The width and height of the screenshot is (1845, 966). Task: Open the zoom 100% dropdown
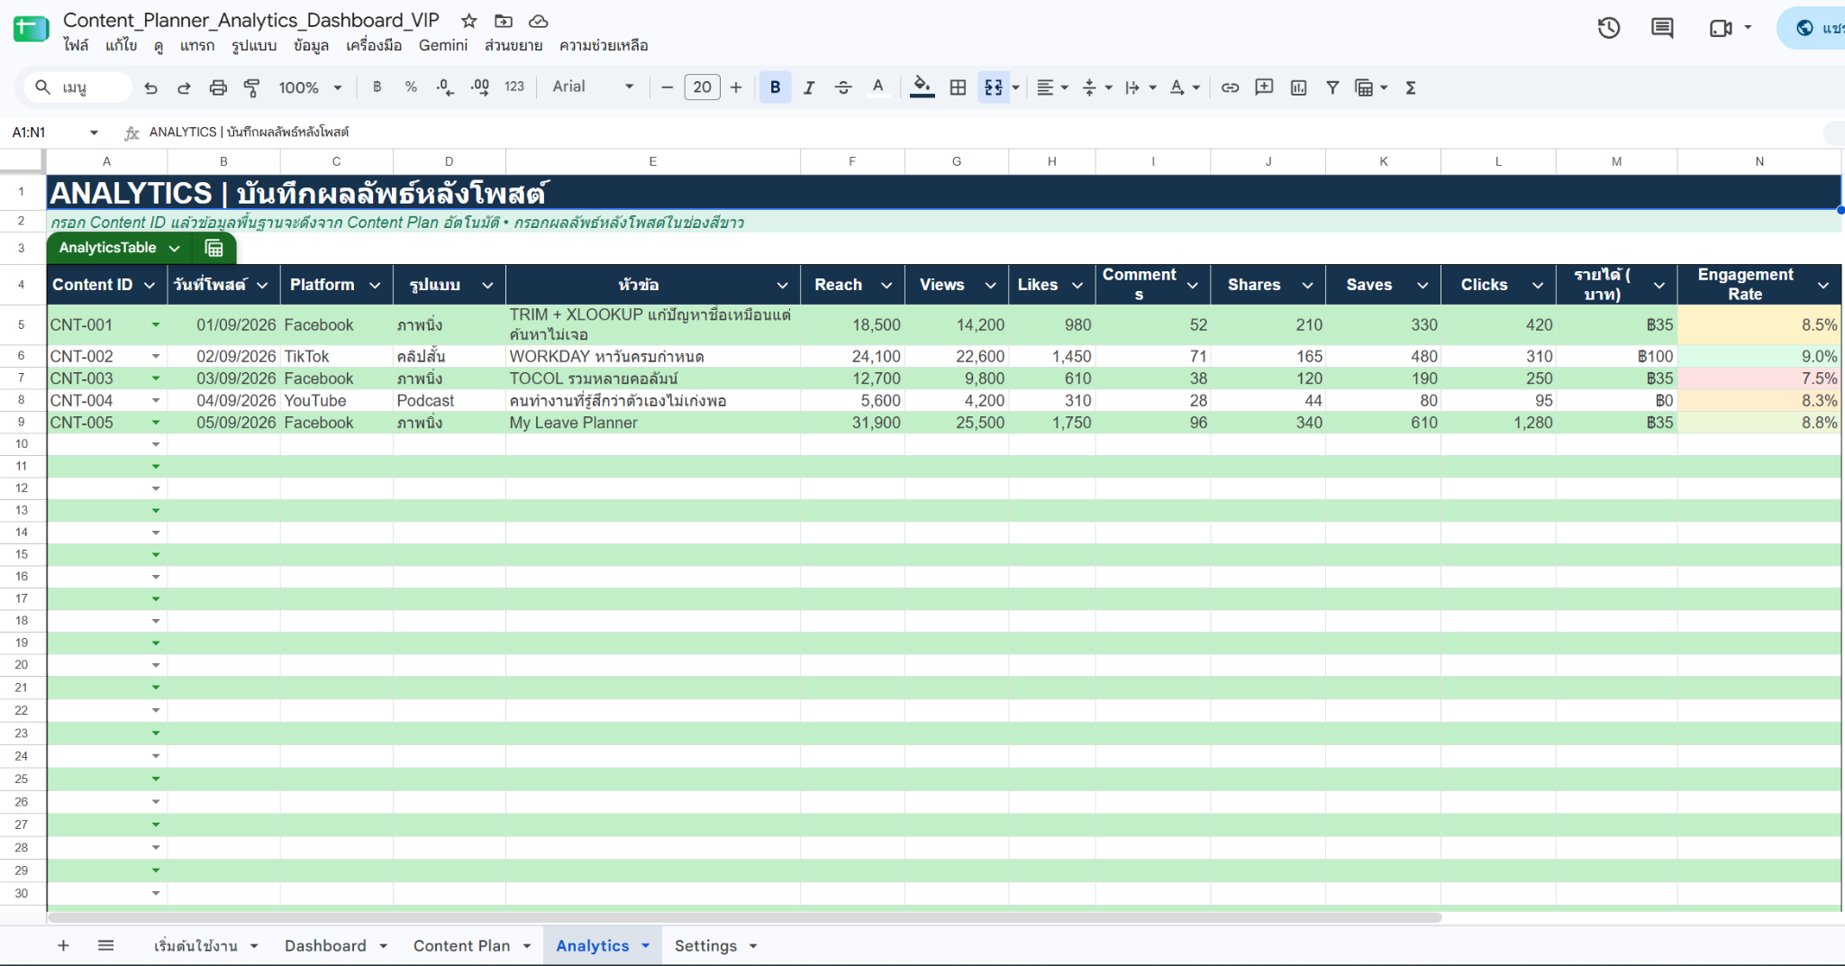click(x=310, y=87)
